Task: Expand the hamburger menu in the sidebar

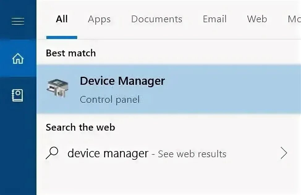Action: pos(18,21)
